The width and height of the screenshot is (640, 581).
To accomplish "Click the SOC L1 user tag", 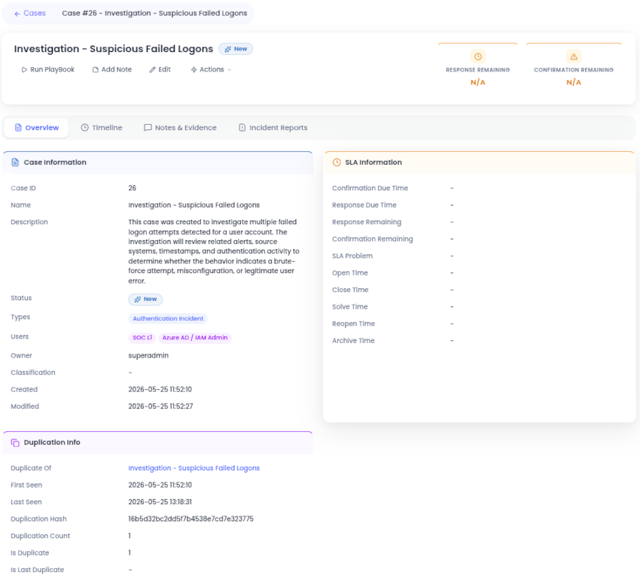I will click(x=142, y=338).
